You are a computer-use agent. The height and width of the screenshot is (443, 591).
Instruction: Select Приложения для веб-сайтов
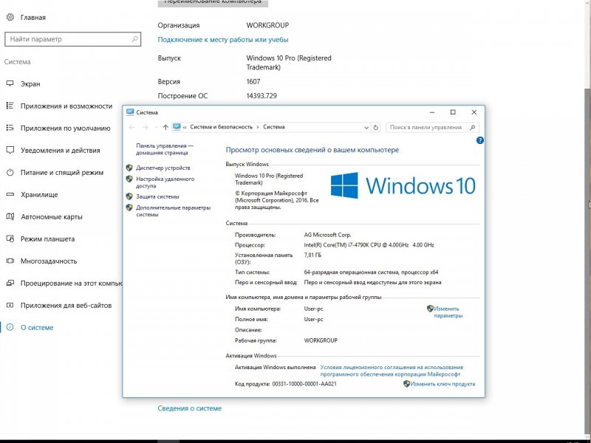click(x=66, y=306)
